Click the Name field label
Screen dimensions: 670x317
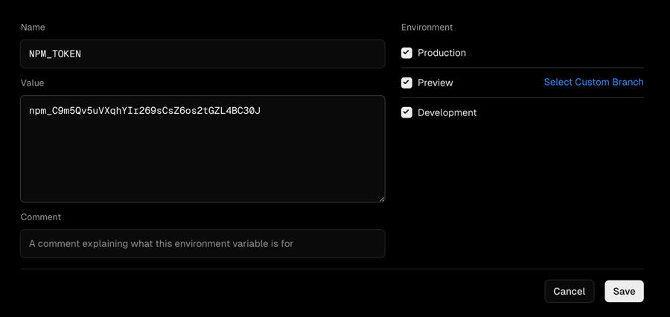[33, 28]
